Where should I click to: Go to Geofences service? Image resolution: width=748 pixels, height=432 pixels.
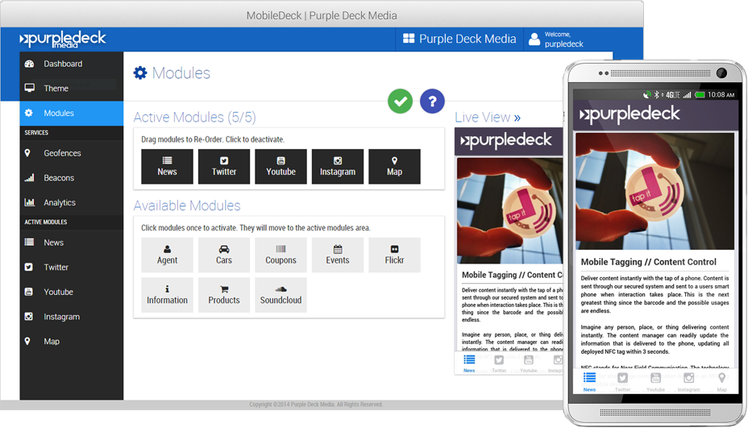(72, 153)
